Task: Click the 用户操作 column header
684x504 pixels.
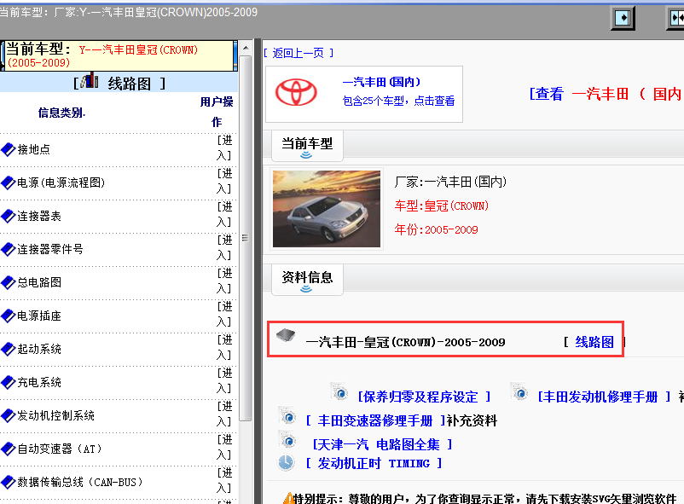Action: pos(217,113)
